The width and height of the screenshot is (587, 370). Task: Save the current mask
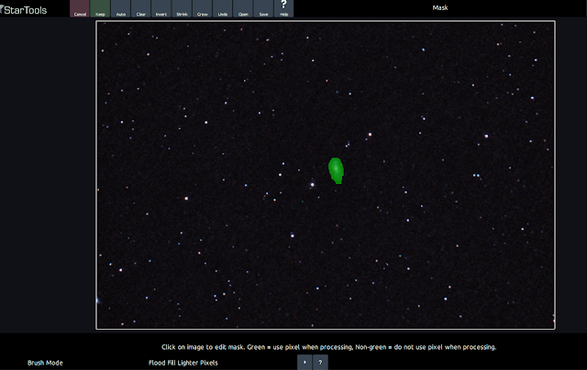pyautogui.click(x=264, y=10)
